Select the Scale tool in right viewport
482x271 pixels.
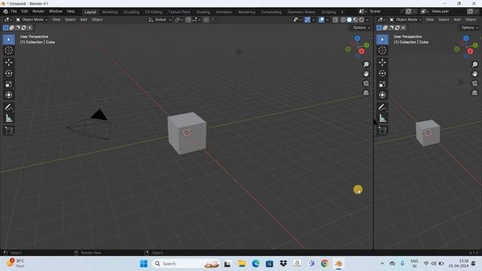[382, 84]
